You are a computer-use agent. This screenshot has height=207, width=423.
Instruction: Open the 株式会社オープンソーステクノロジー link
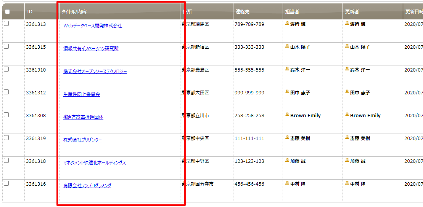[95, 72]
